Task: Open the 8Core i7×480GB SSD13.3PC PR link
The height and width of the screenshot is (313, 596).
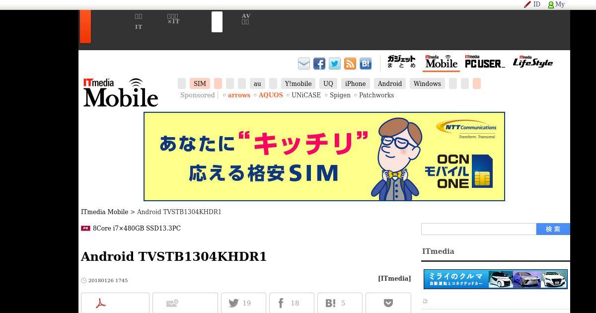Action: (137, 229)
